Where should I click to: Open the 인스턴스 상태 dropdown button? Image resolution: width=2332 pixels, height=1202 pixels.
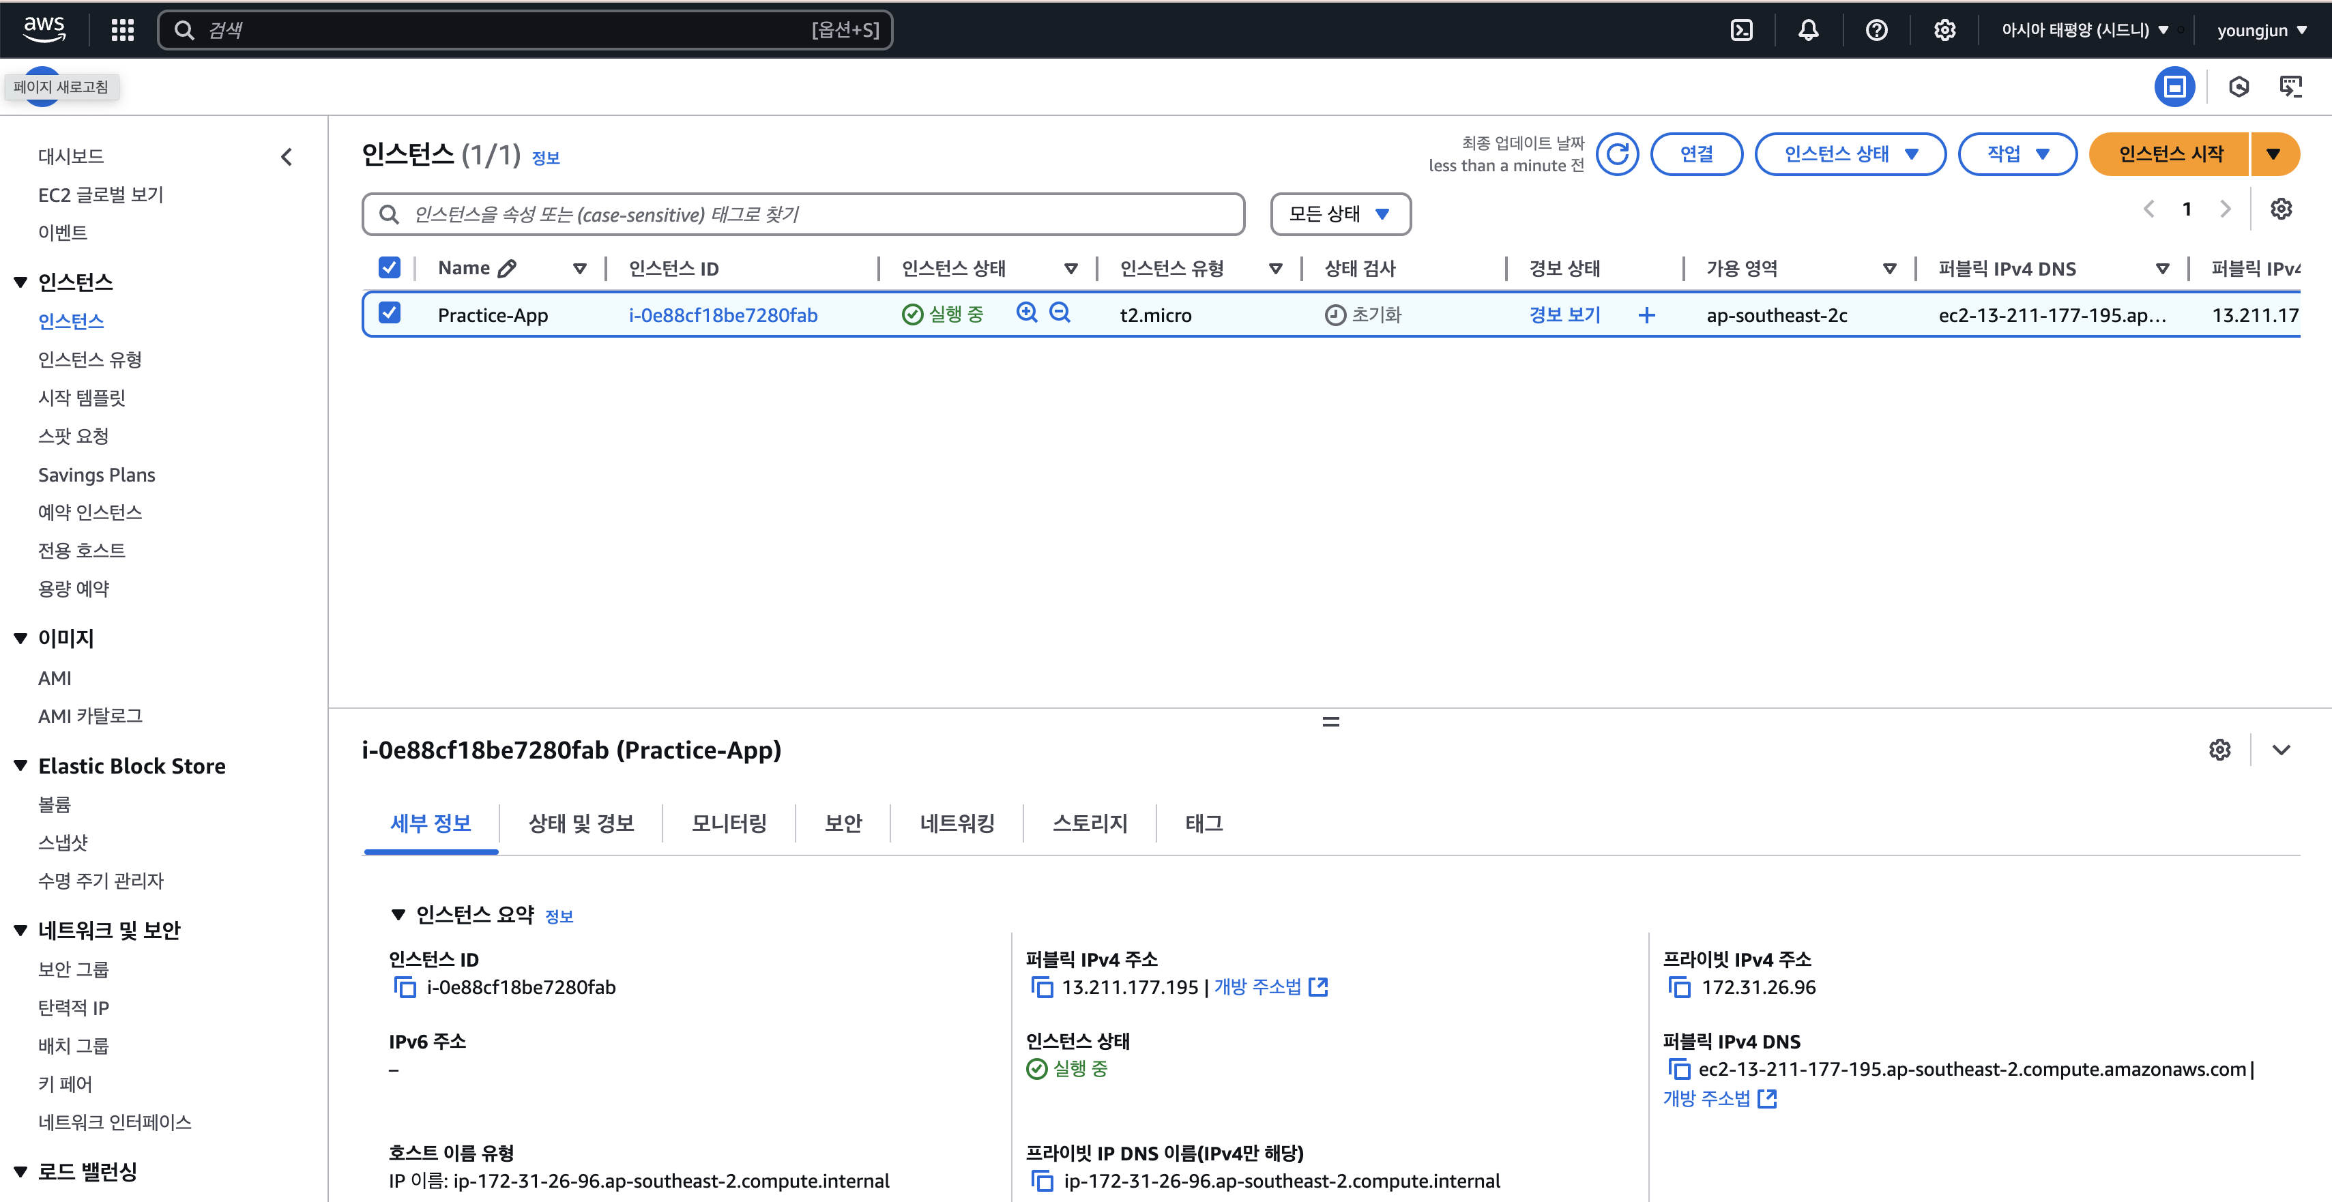coord(1850,154)
